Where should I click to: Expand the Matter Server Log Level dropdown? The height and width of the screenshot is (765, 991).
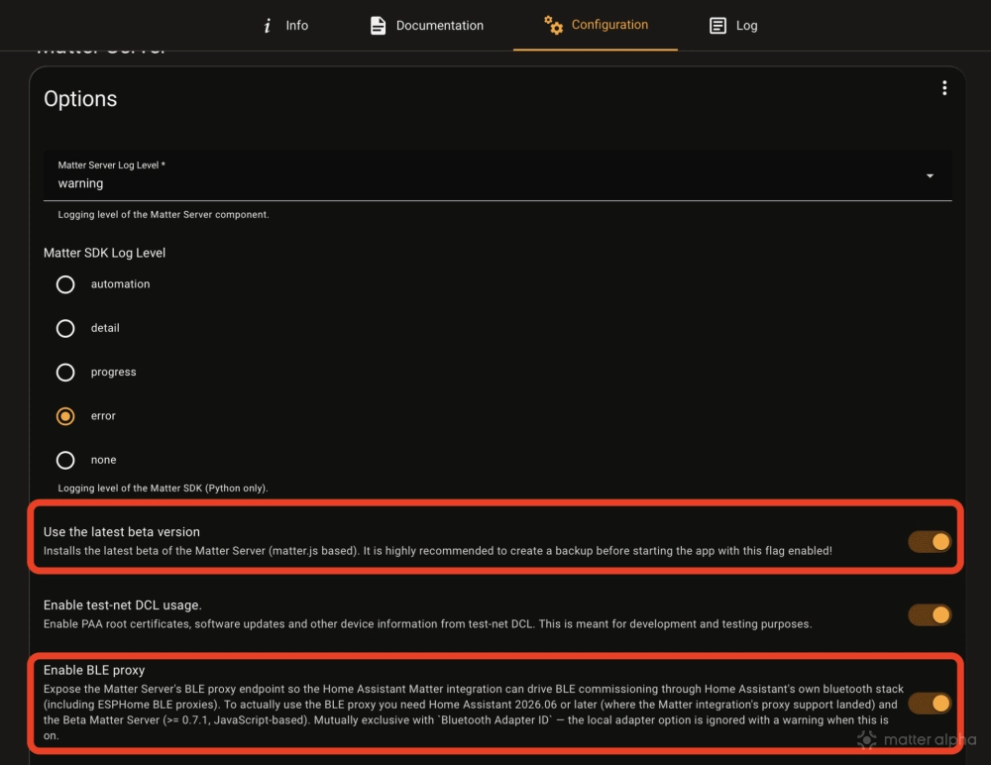[497, 175]
